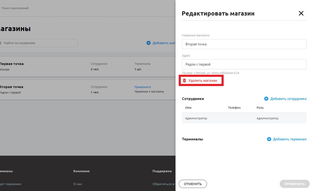
Task: Click Добавить сотрудника link
Action: pyautogui.click(x=288, y=99)
